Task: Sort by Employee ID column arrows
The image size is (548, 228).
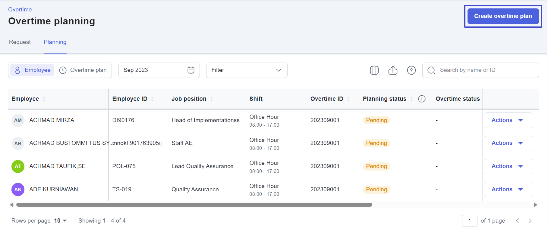Action: point(152,99)
